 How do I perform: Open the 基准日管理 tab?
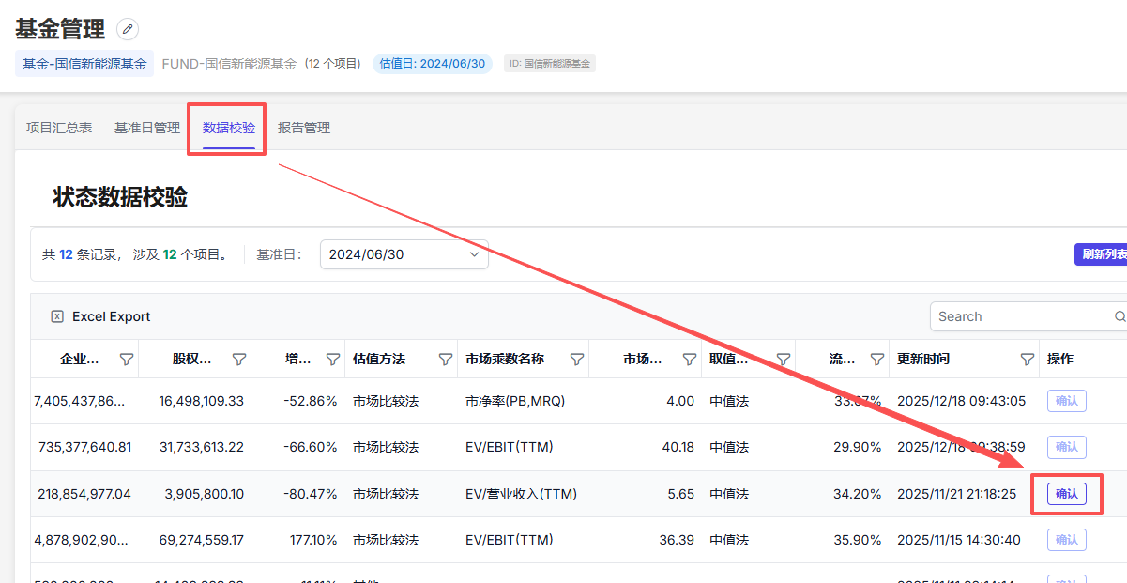click(147, 128)
